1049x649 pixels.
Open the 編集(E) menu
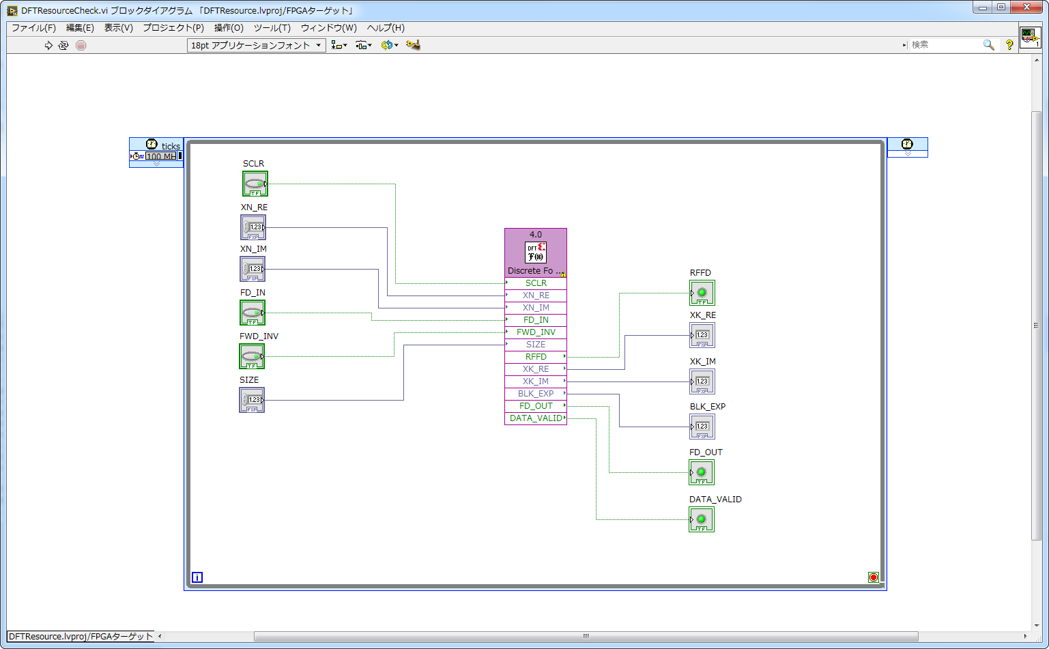[x=80, y=28]
